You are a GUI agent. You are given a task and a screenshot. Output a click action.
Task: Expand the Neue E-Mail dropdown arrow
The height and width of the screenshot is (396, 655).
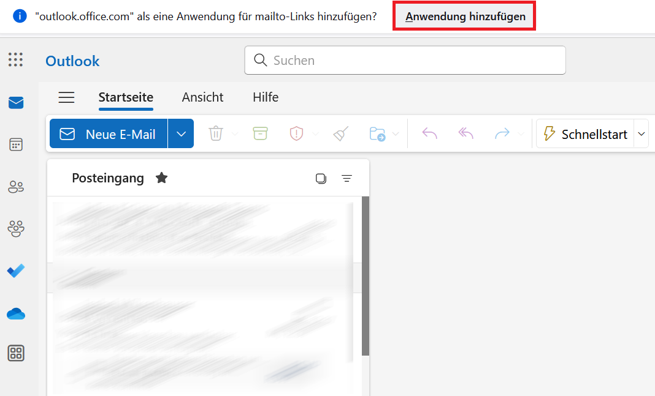click(x=181, y=134)
